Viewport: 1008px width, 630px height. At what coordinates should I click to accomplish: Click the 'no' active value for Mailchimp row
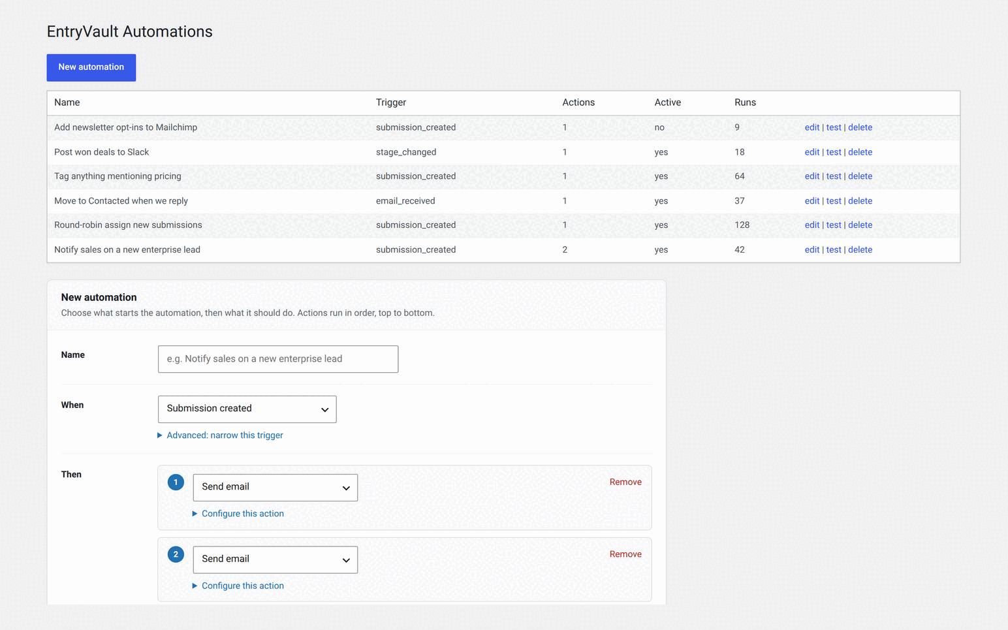click(x=659, y=127)
